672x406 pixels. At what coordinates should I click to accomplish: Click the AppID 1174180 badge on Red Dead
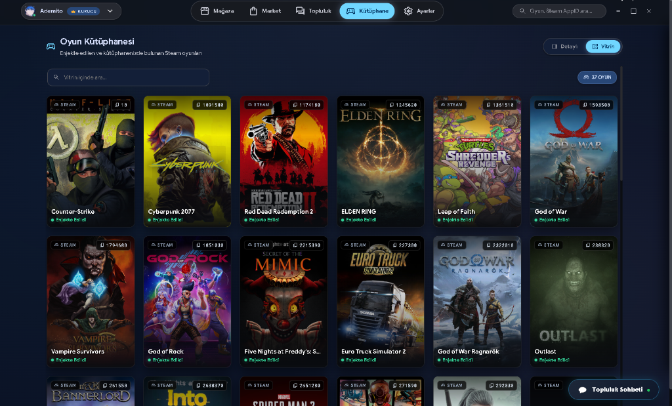pos(306,104)
